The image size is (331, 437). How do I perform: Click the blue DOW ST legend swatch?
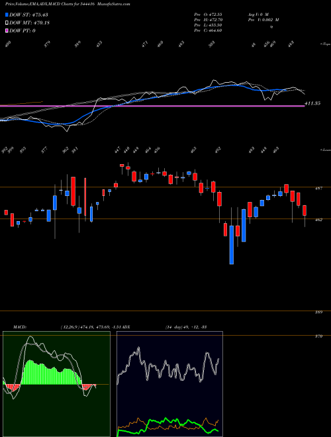click(7, 15)
